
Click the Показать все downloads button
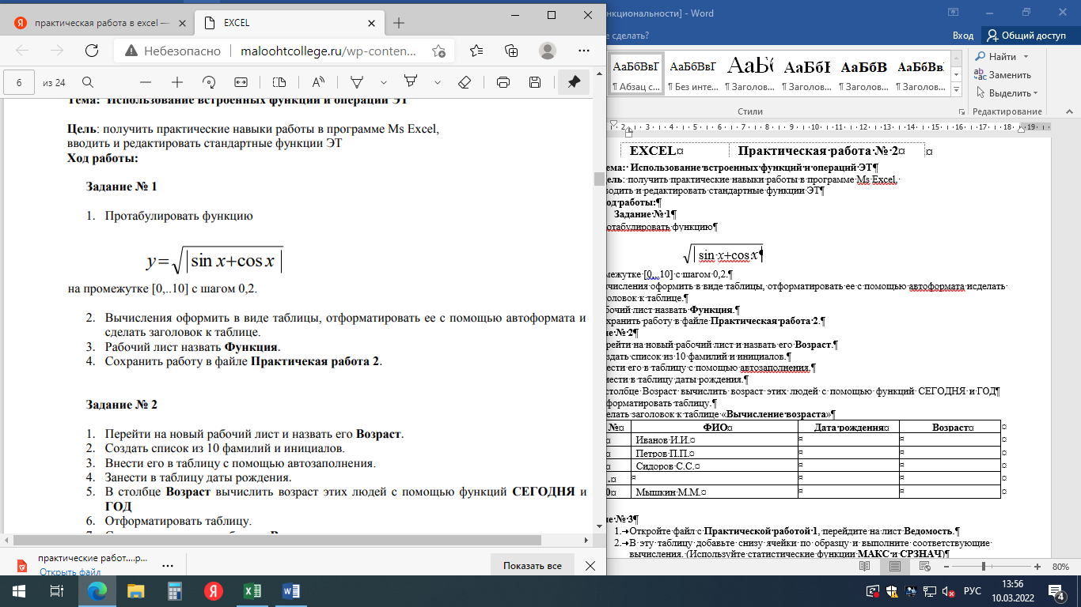coord(533,566)
